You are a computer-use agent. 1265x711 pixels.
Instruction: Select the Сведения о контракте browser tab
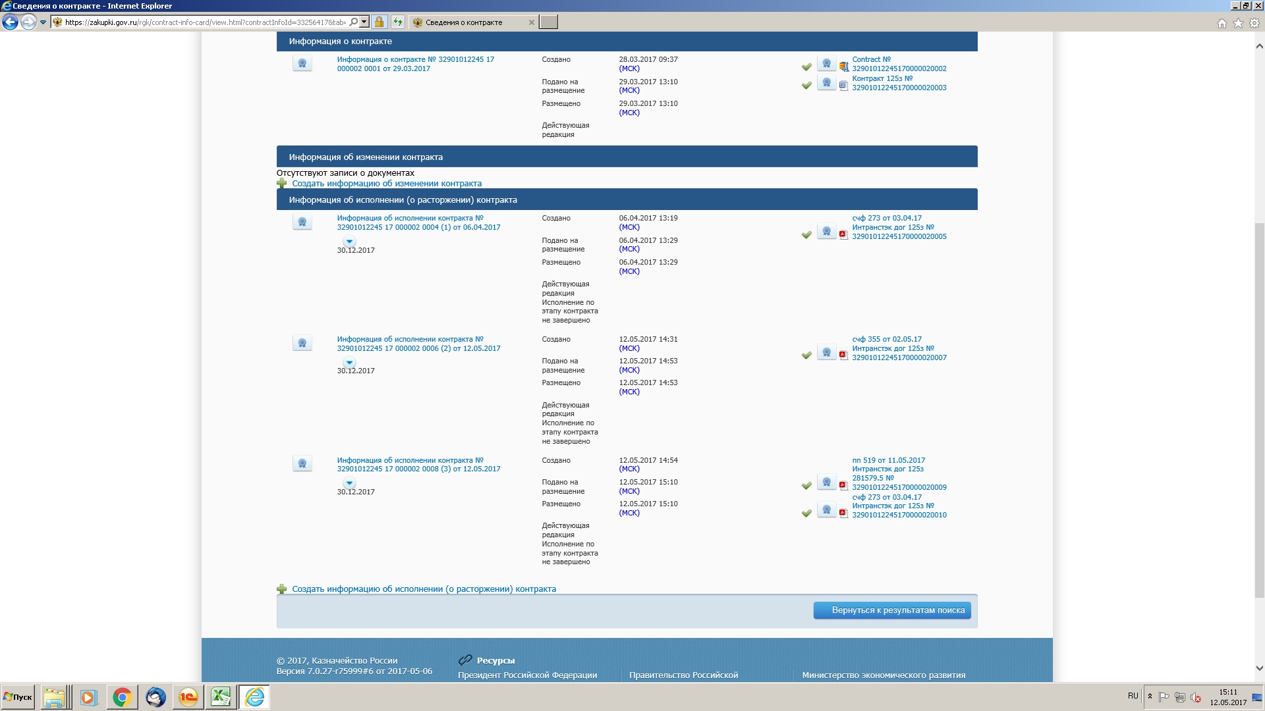pyautogui.click(x=464, y=22)
